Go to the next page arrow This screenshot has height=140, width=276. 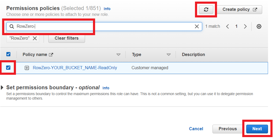(245, 26)
